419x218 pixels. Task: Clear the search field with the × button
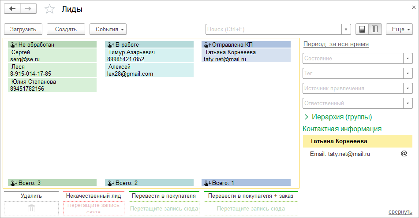point(346,30)
